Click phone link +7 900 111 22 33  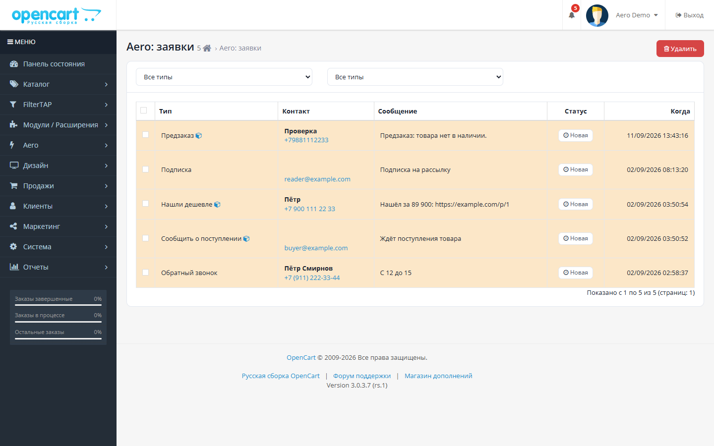pyautogui.click(x=310, y=209)
